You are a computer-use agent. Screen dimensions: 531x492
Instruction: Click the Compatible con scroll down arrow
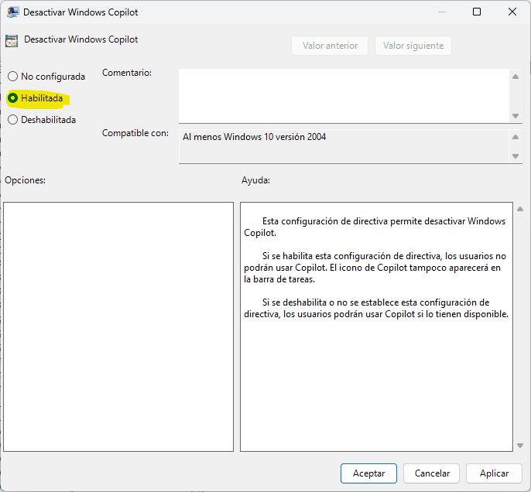pos(516,156)
